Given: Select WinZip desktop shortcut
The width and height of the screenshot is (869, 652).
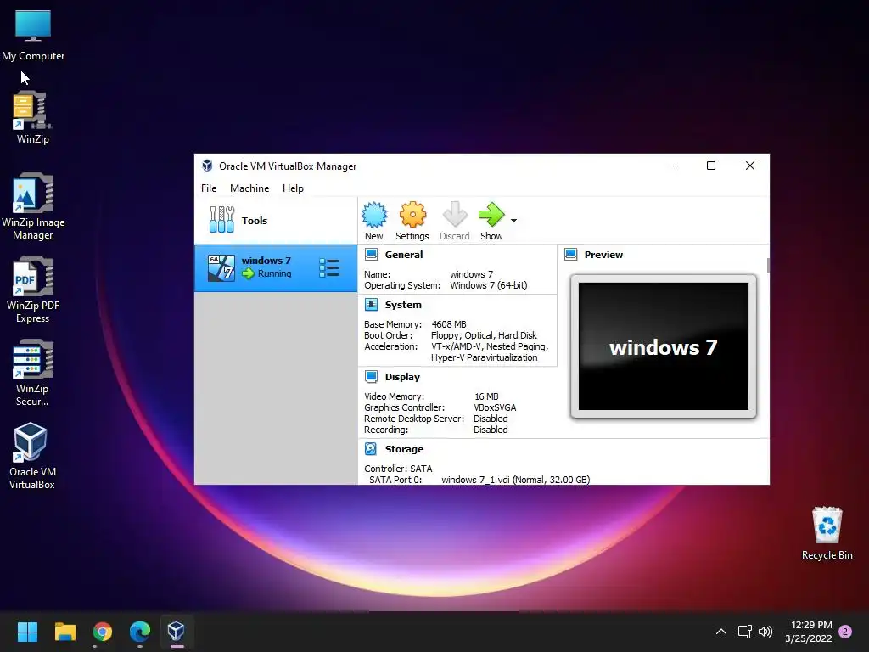Looking at the screenshot, I should pyautogui.click(x=33, y=118).
